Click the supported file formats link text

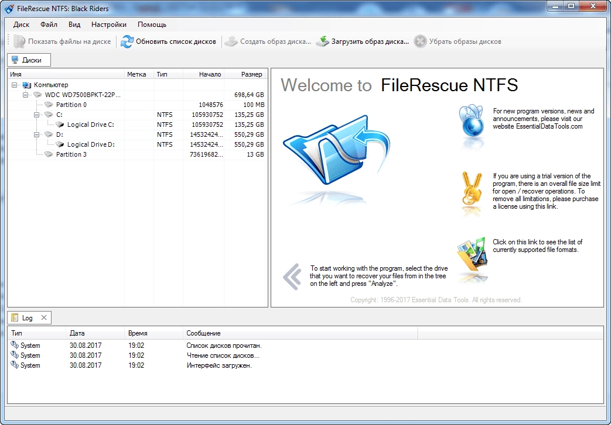coord(537,246)
